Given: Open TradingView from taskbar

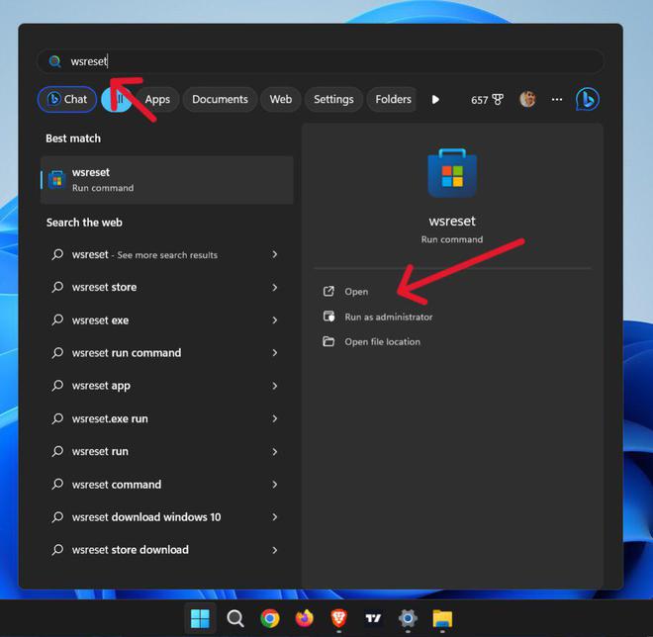Looking at the screenshot, I should click(x=373, y=618).
